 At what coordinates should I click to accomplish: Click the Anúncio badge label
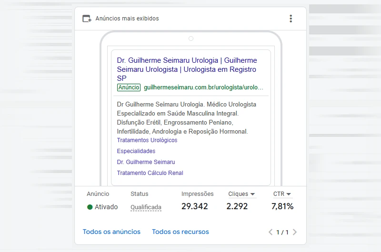point(129,87)
